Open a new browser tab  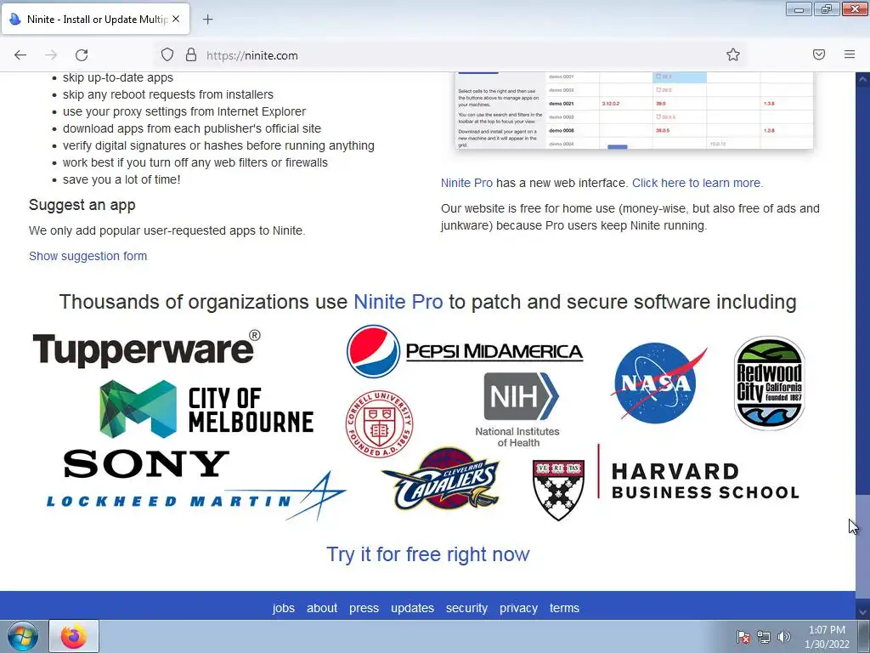pos(207,20)
